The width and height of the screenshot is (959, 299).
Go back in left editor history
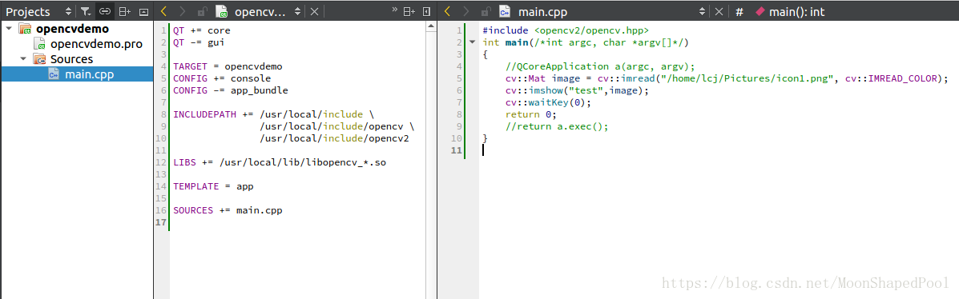tap(163, 12)
